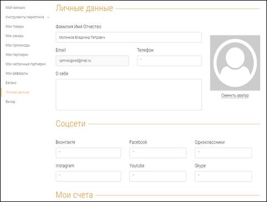The height and width of the screenshot is (202, 267).
Task: Open Мой магазин in the sidebar
Action: pyautogui.click(x=15, y=8)
